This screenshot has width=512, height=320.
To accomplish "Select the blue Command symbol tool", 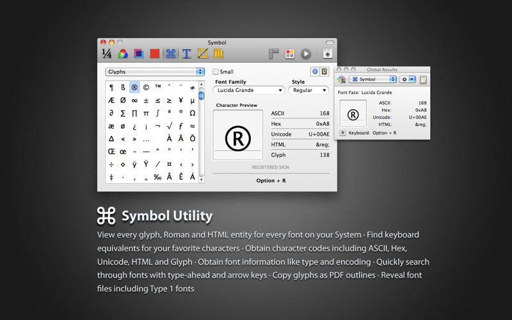I will [x=170, y=54].
